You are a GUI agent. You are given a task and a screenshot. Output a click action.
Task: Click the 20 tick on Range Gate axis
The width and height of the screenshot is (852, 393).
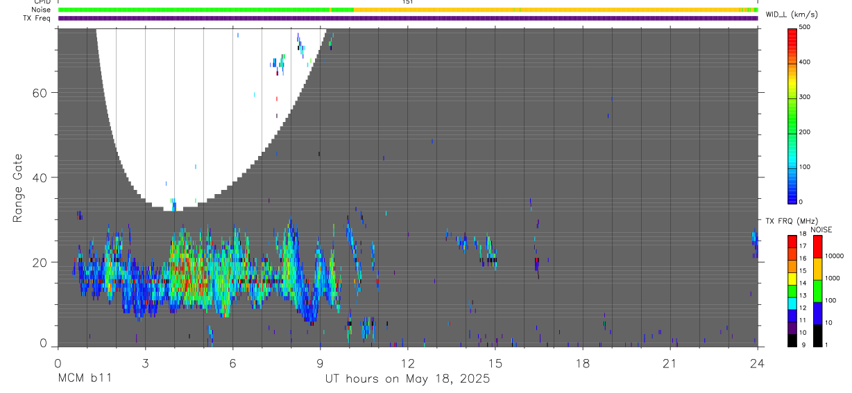tap(38, 262)
